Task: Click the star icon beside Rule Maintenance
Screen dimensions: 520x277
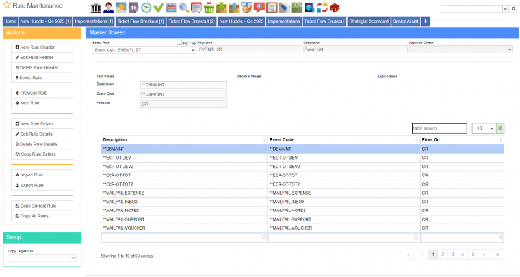Action: coord(6,6)
